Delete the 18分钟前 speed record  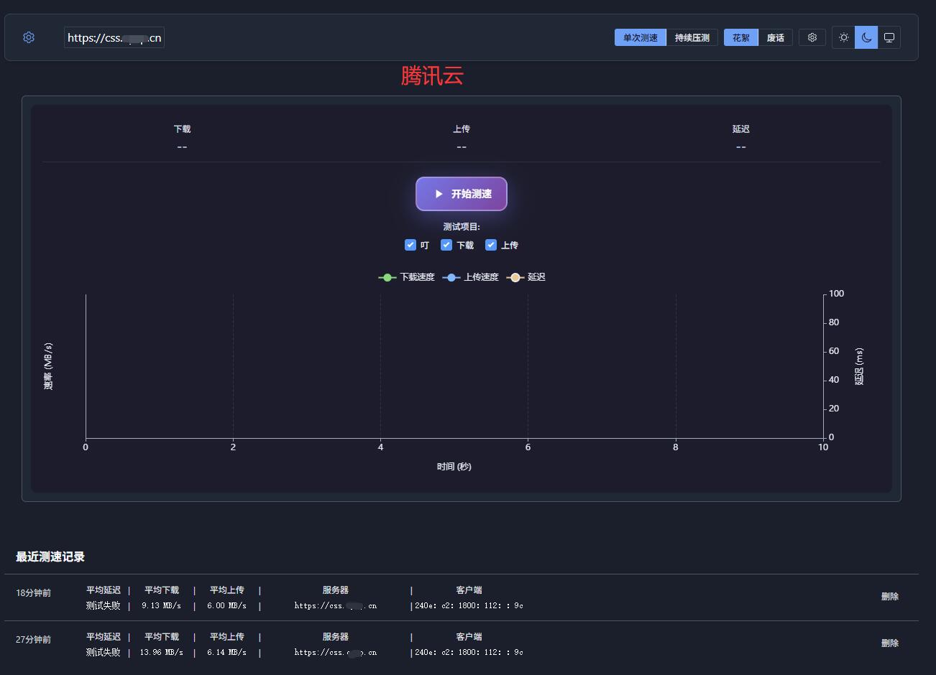(889, 596)
